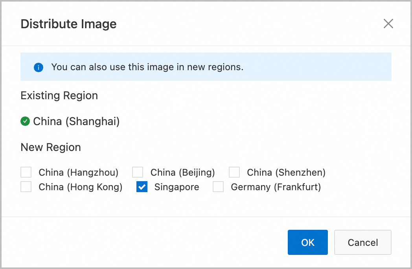
Task: Select the China (Shenzhen) region
Action: (x=234, y=172)
